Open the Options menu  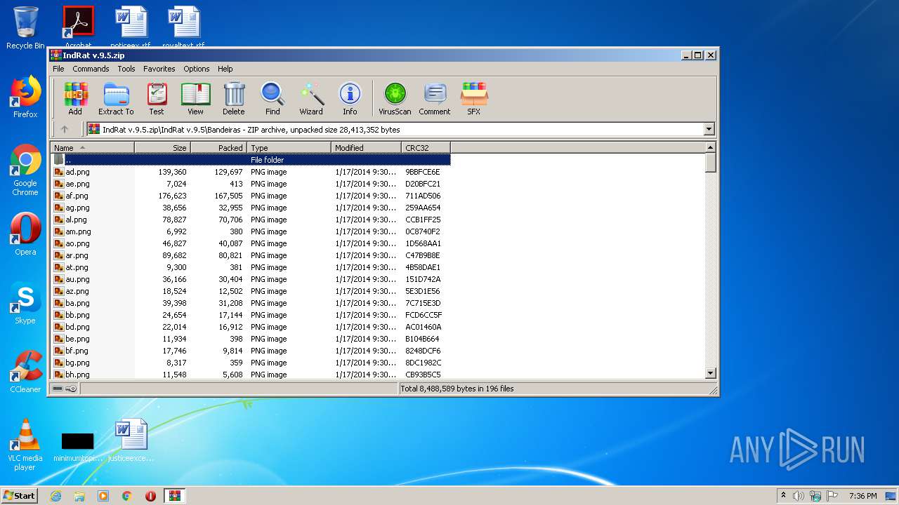click(197, 69)
